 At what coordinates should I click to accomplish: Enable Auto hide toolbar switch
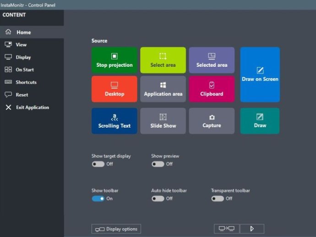[x=158, y=199]
